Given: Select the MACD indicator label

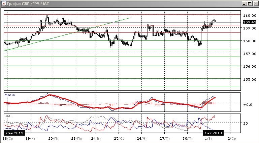Looking at the screenshot, I should coord(10,95).
